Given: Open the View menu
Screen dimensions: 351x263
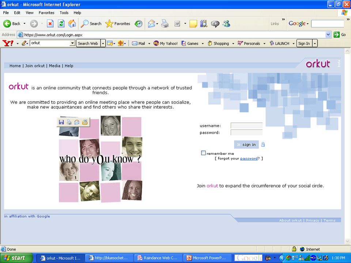Looking at the screenshot, I should click(30, 13).
